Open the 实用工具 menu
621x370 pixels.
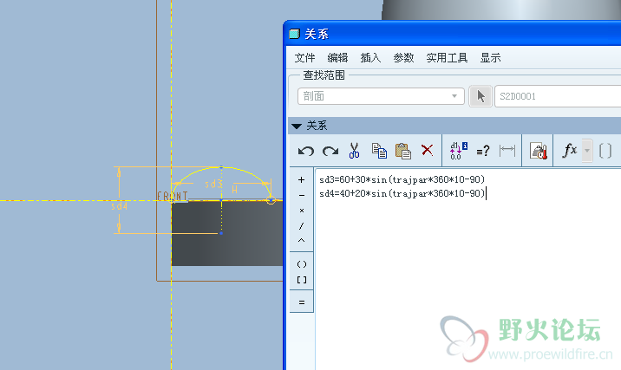(x=447, y=58)
